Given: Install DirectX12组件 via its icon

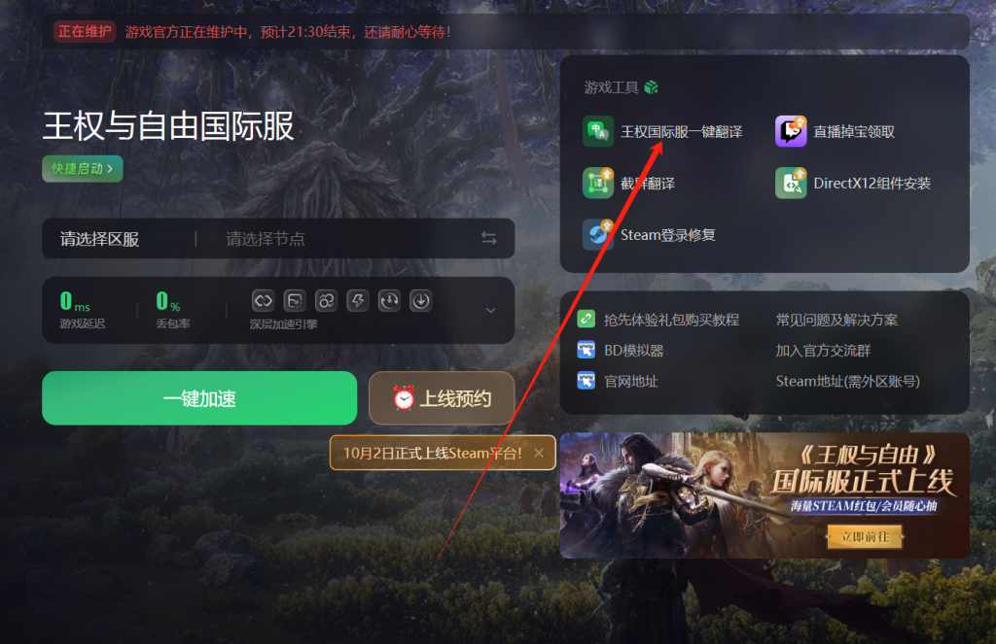Looking at the screenshot, I should pos(791,184).
